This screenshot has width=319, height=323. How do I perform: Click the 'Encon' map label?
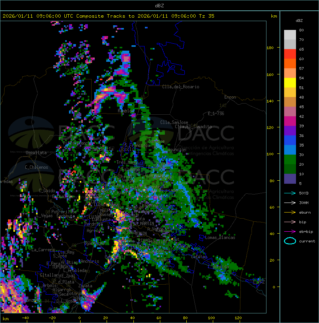point(230,97)
